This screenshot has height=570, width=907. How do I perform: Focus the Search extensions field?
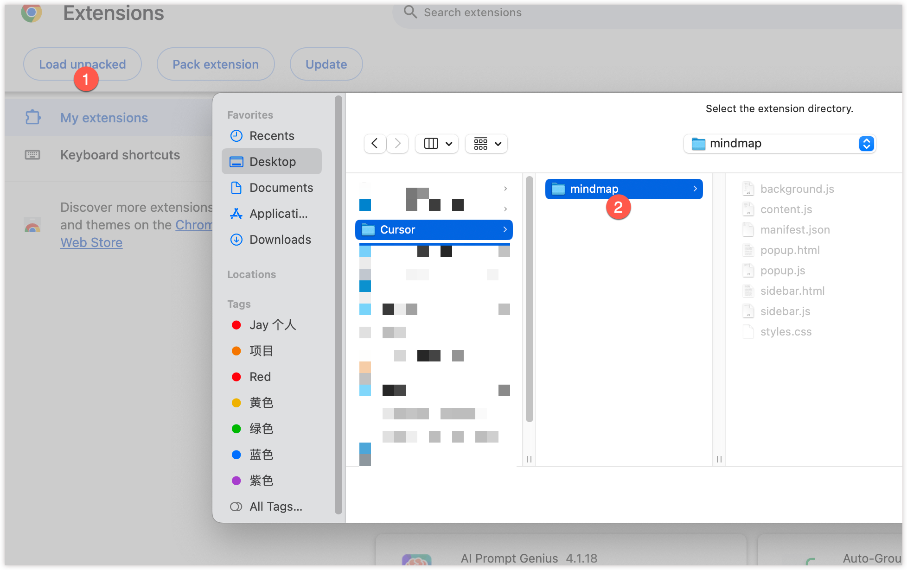point(473,13)
